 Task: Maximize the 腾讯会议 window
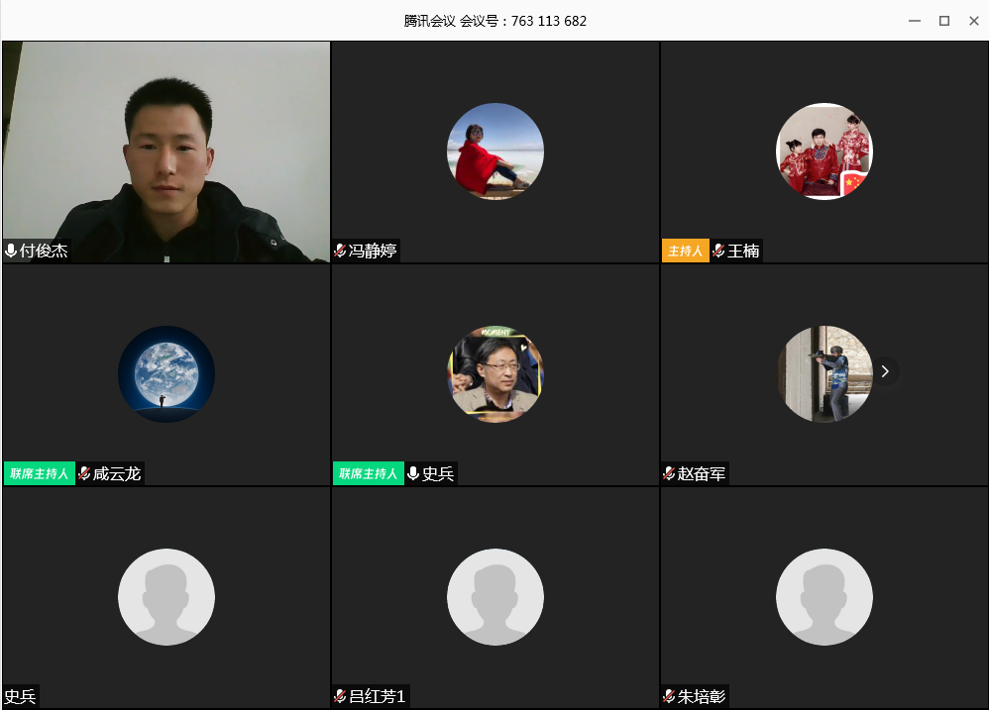click(x=944, y=21)
